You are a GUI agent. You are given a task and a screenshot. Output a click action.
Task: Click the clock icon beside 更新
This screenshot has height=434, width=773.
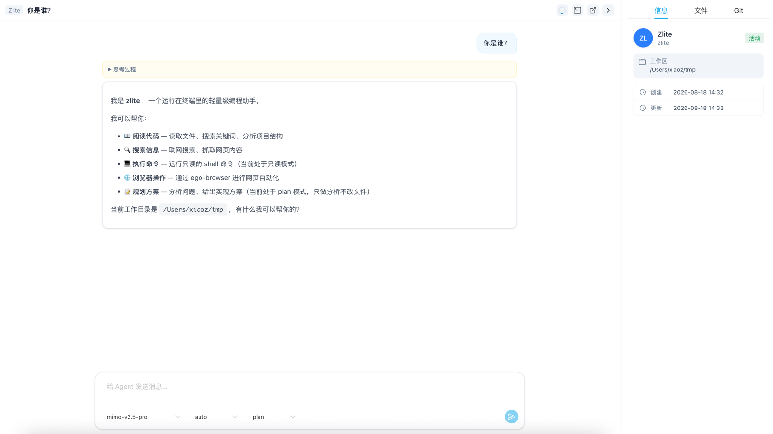coord(643,108)
